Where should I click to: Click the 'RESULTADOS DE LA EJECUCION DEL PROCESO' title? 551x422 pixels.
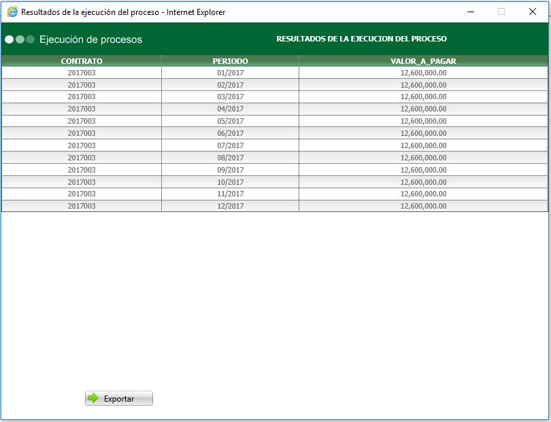362,39
